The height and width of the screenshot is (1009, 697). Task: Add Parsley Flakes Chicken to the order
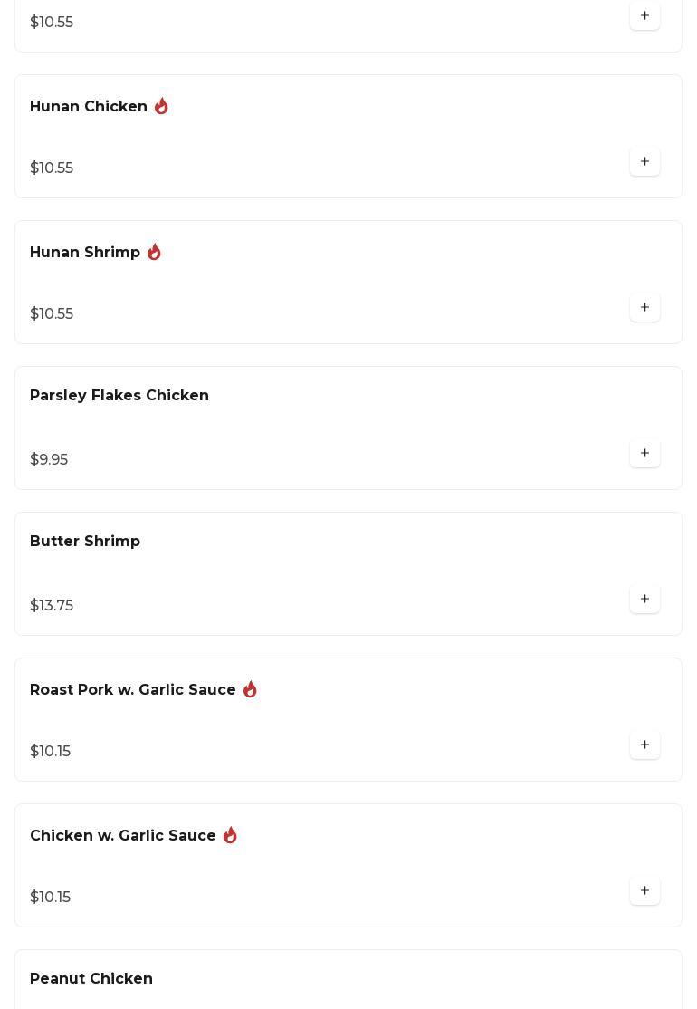644,453
